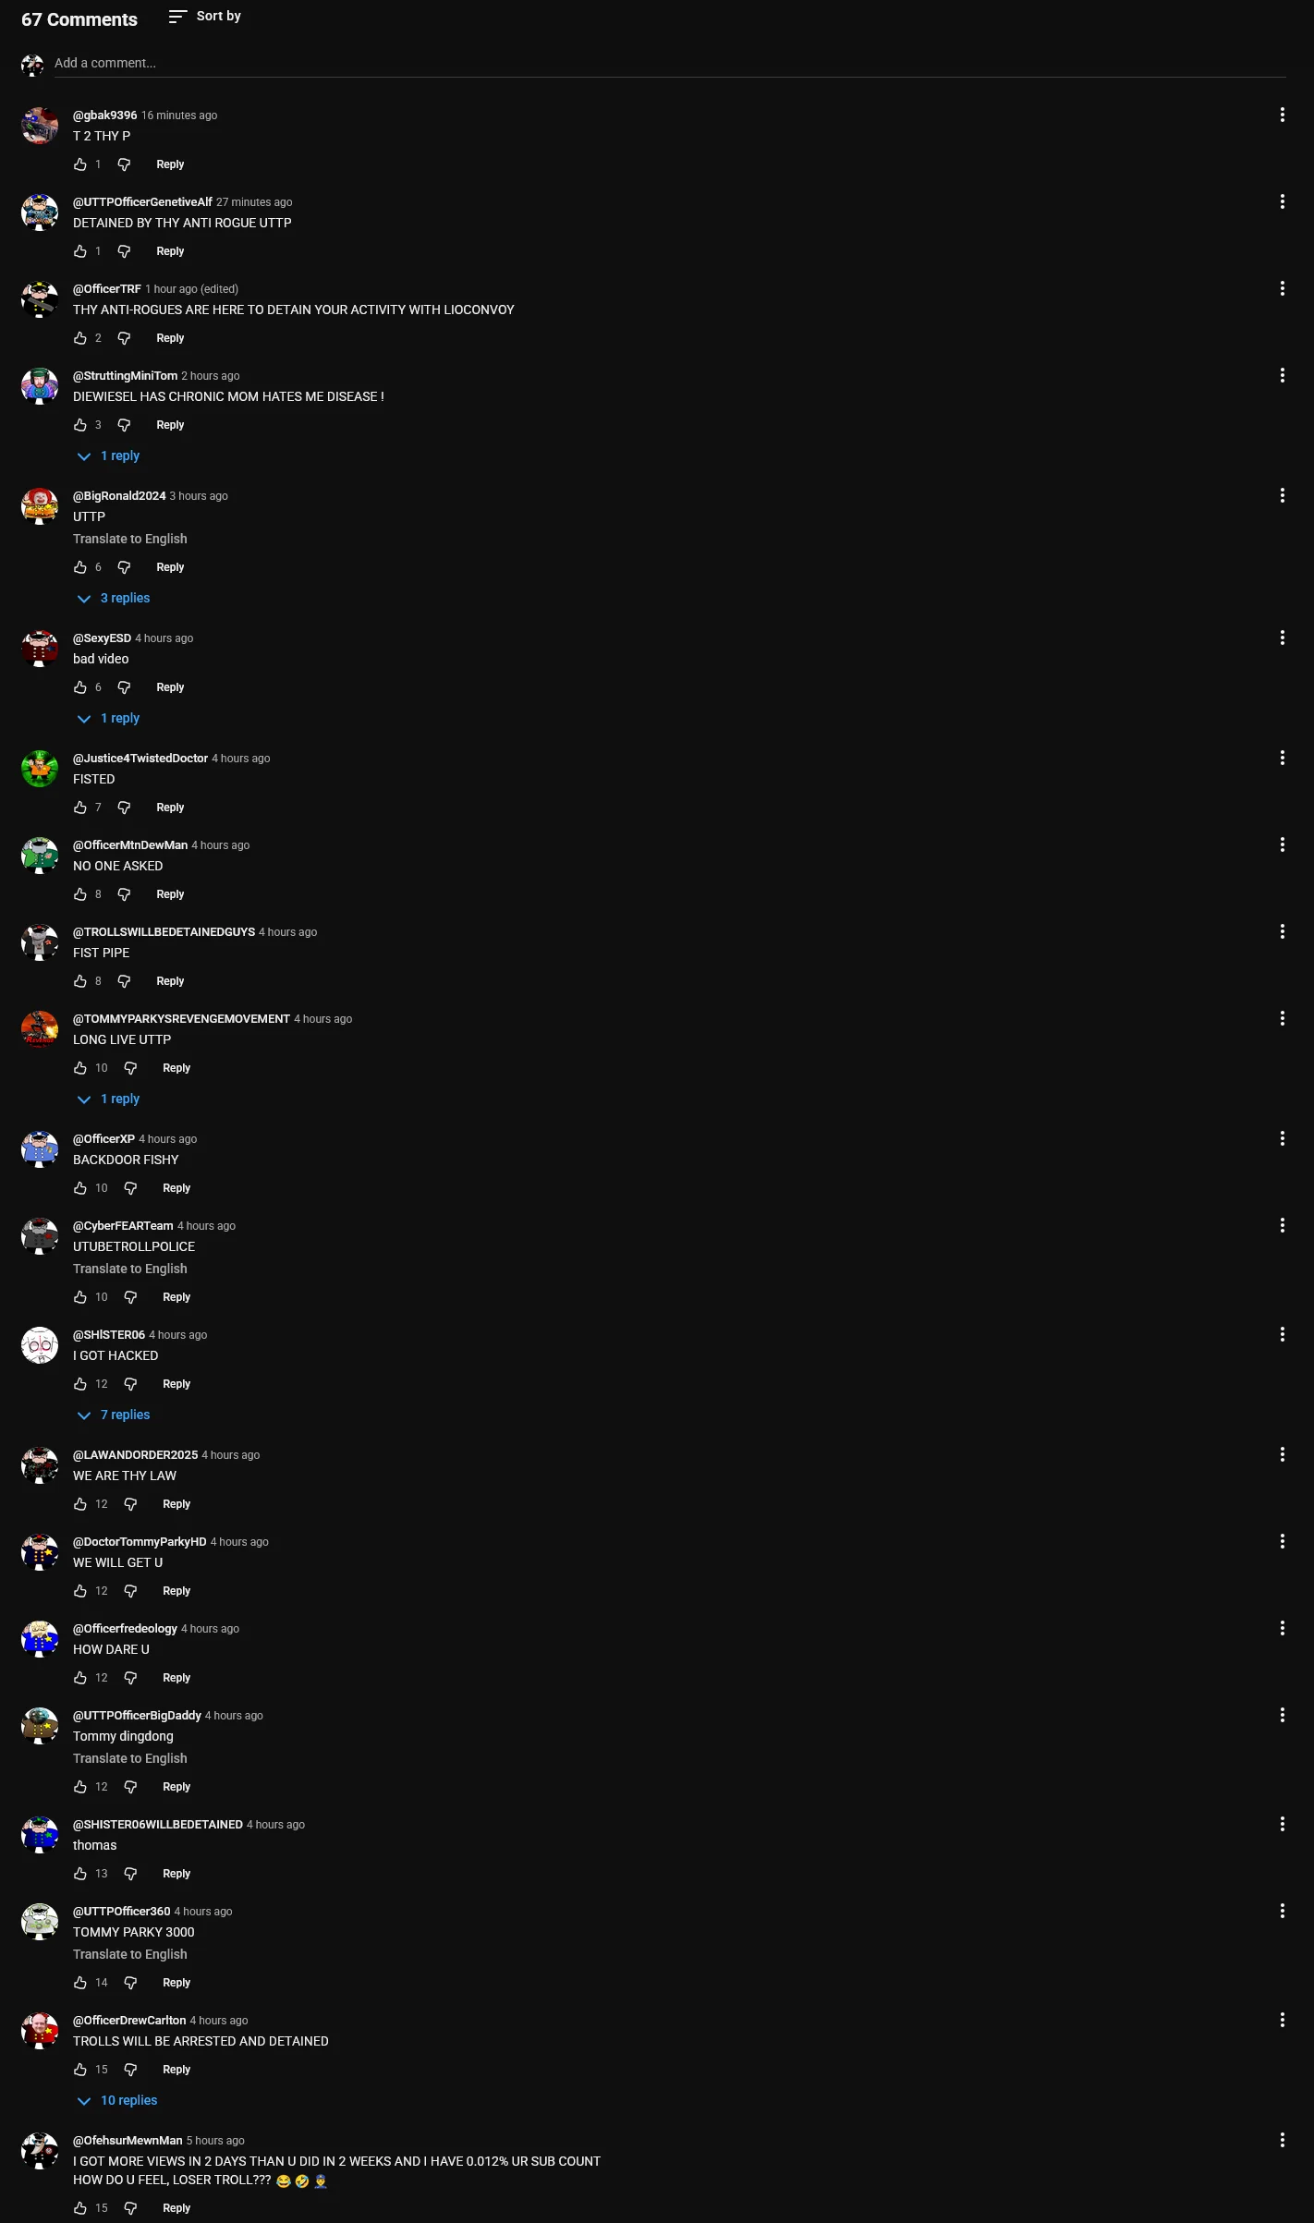
Task: Dislike the 'HOW DARE U' comment
Action: (x=130, y=1678)
